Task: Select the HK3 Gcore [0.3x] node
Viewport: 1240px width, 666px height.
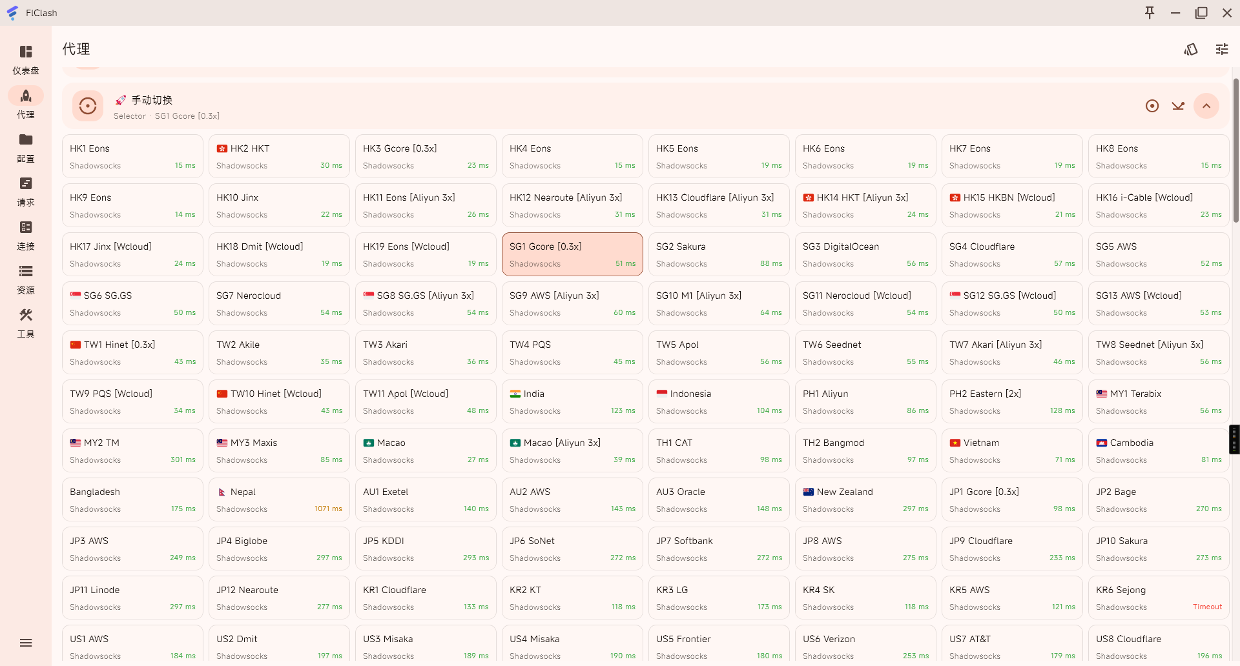Action: pyautogui.click(x=426, y=156)
